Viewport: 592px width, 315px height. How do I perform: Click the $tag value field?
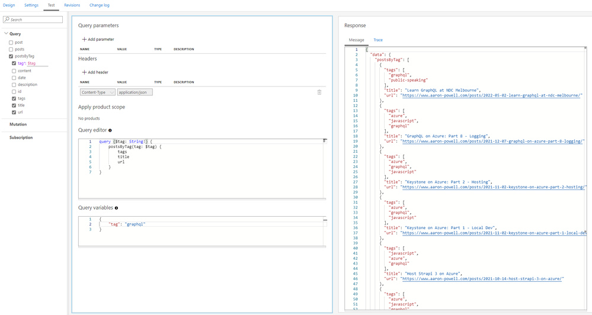pyautogui.click(x=37, y=63)
